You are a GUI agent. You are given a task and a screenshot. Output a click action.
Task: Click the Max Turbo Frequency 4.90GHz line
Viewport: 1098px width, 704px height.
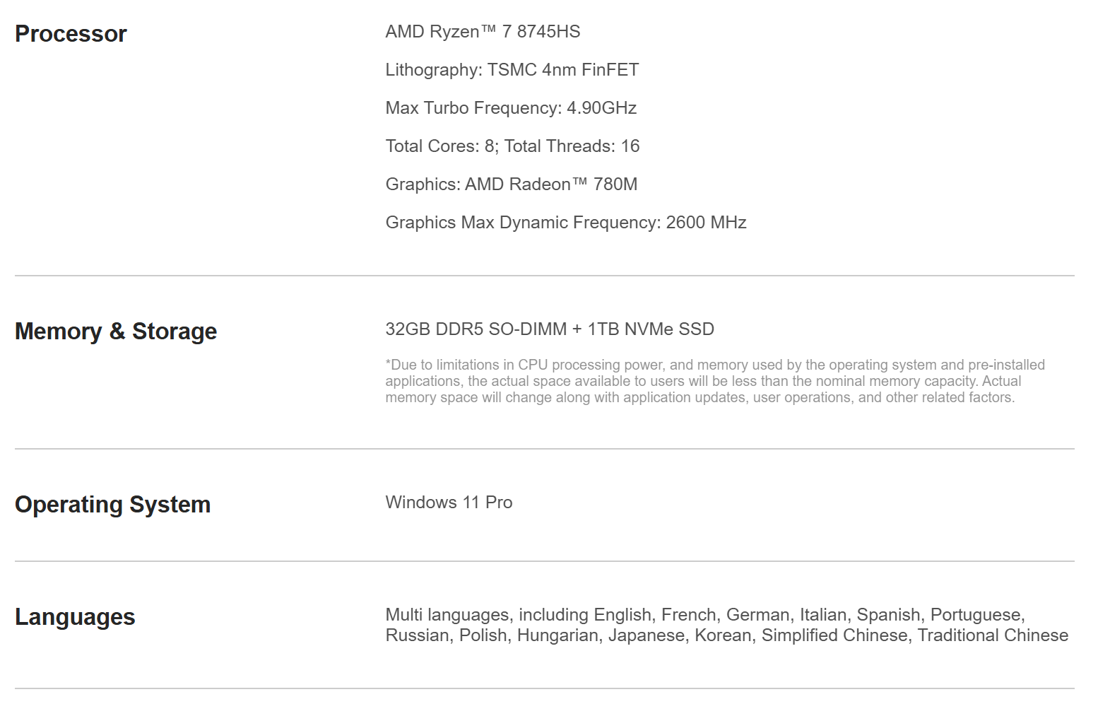[511, 108]
